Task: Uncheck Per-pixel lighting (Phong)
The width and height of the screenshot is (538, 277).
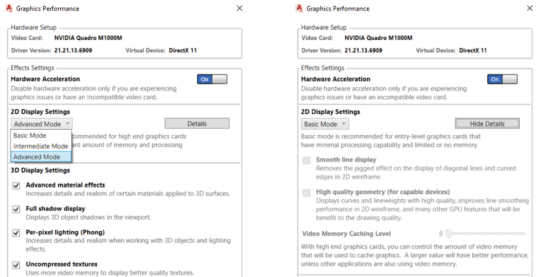Action: coord(16,233)
